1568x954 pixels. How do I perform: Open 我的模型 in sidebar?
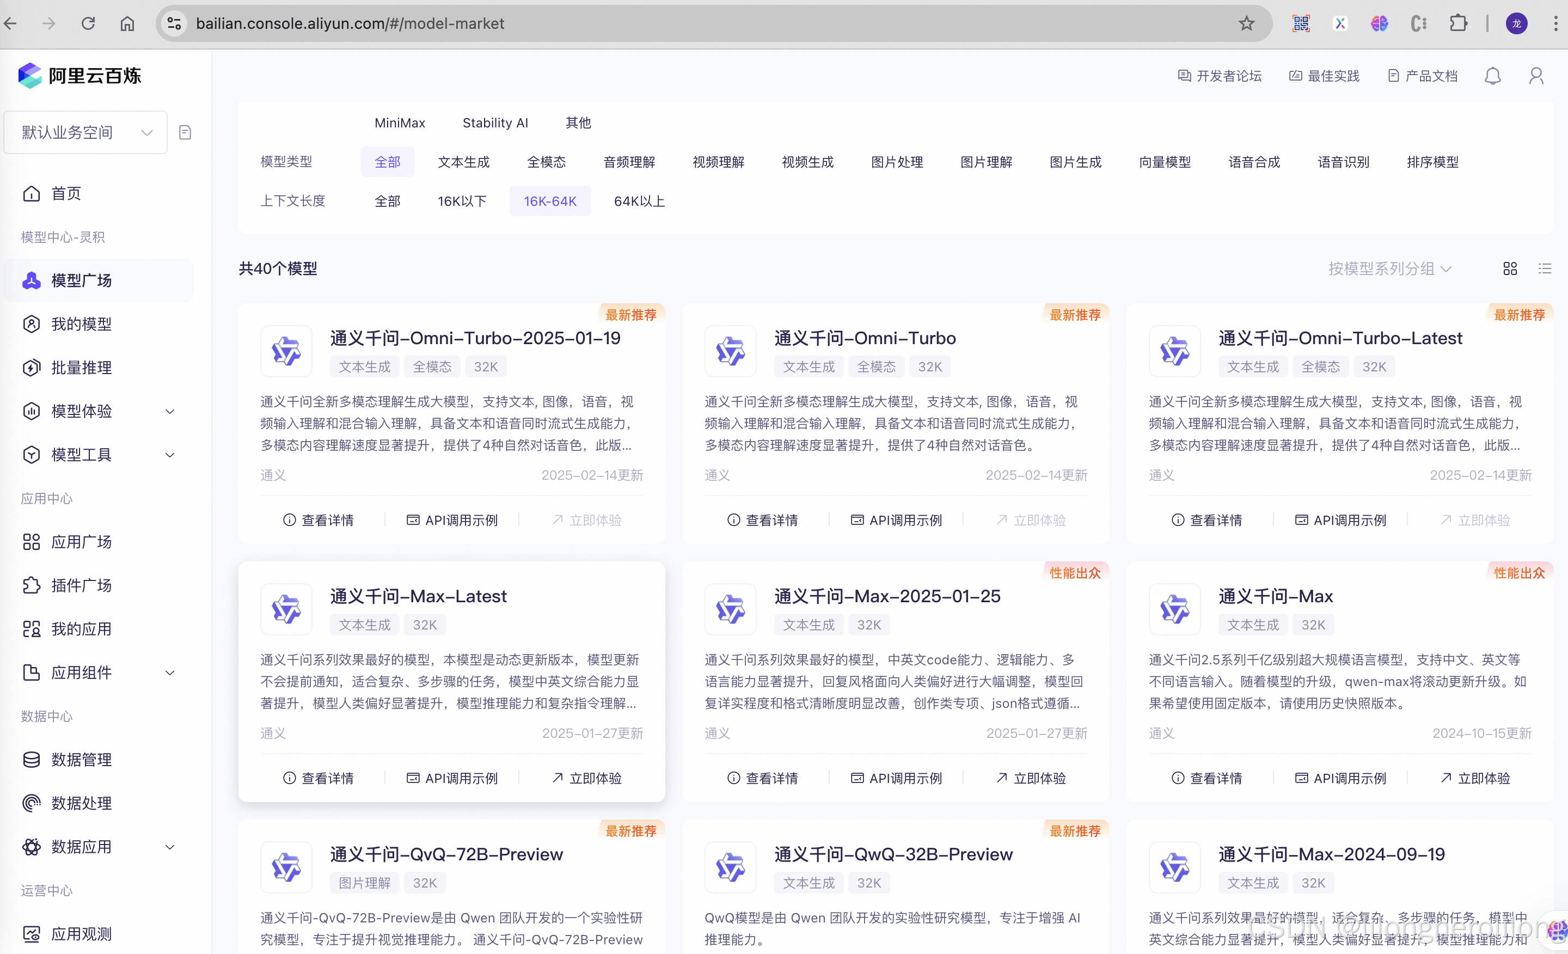(x=82, y=324)
